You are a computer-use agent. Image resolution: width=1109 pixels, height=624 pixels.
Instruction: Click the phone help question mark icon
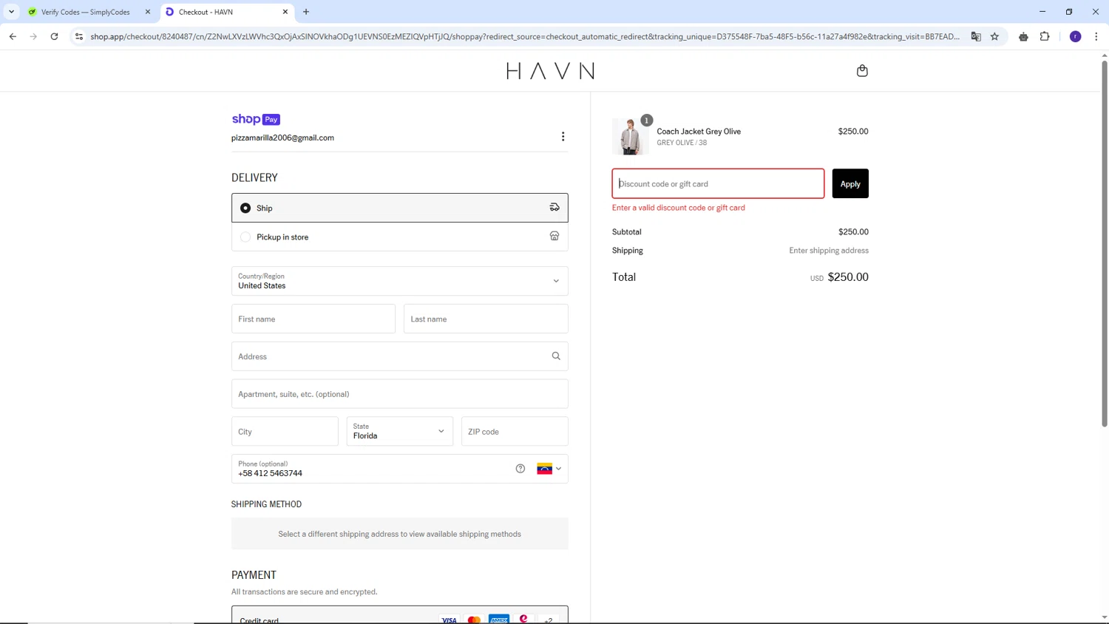pyautogui.click(x=520, y=469)
